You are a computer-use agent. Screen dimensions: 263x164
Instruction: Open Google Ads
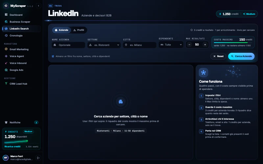tap(21, 70)
